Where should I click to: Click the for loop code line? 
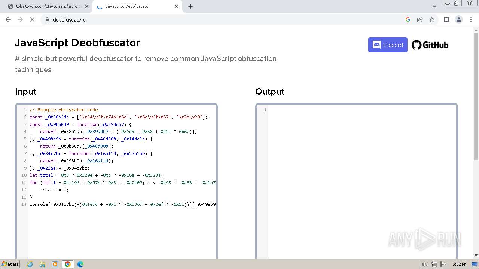click(x=122, y=183)
